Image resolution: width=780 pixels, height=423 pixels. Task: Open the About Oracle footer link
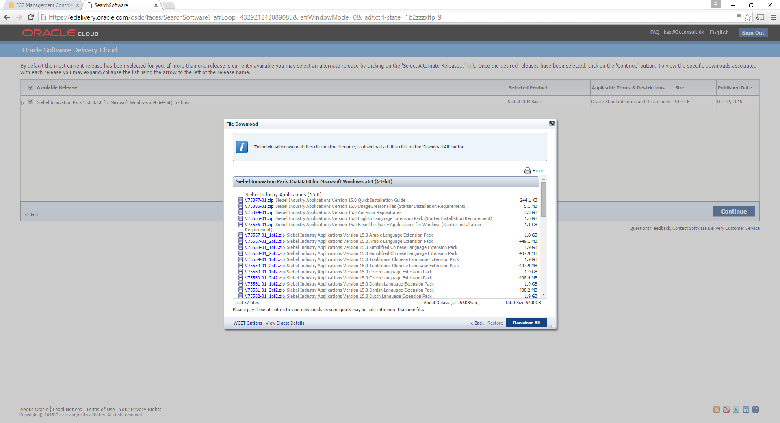[34, 410]
